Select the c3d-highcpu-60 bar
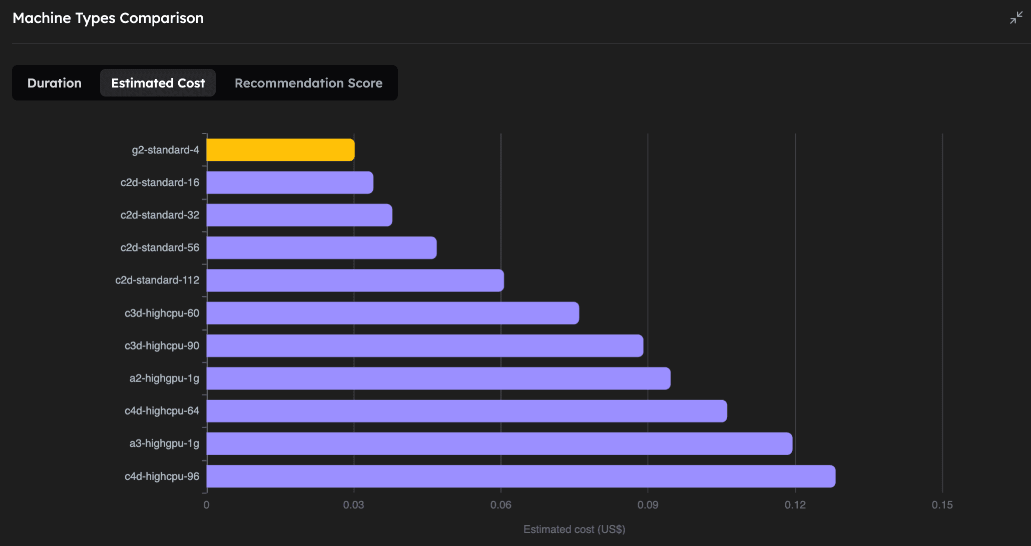This screenshot has height=546, width=1031. [390, 312]
